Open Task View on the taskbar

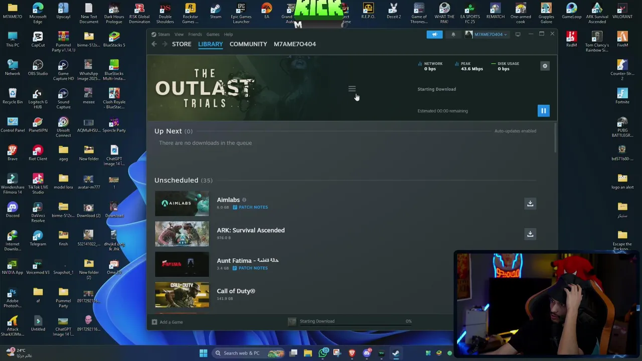click(293, 353)
